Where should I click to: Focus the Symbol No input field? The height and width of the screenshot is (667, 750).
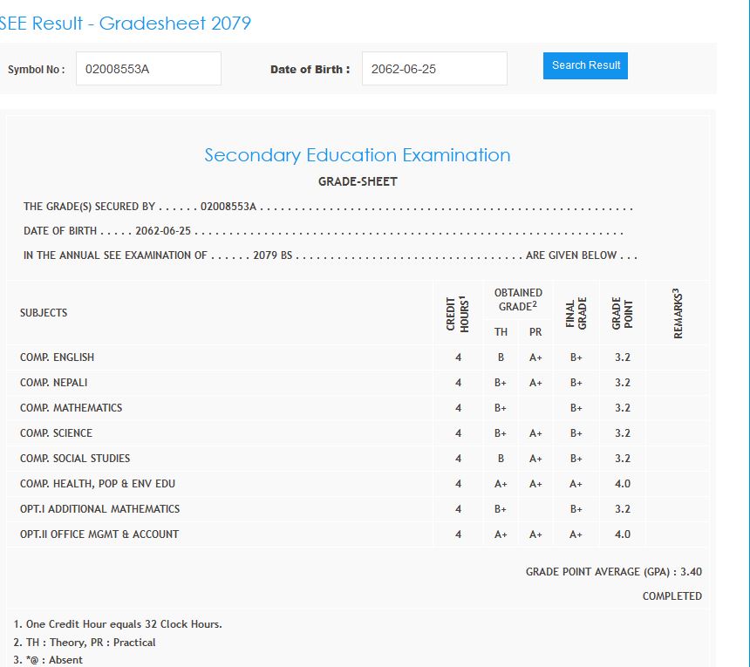click(148, 69)
